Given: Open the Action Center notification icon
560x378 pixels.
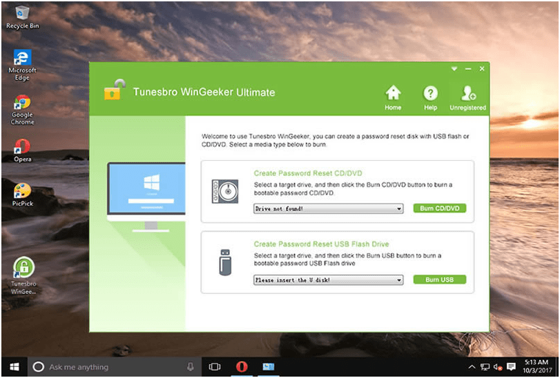Looking at the screenshot, I should pos(511,366).
